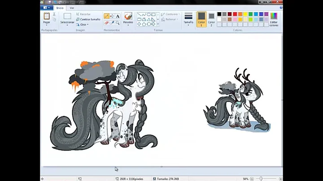Pick the white color swatch
Image resolution: width=323 pixels, height=181 pixels.
tap(219, 19)
